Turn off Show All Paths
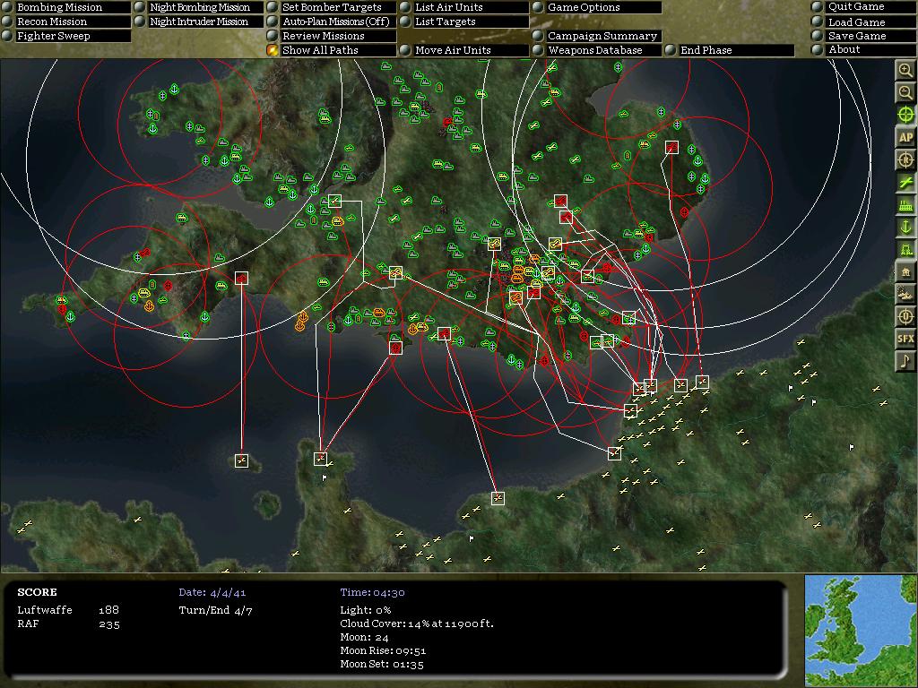Screen dimensions: 918x688 [x=332, y=50]
